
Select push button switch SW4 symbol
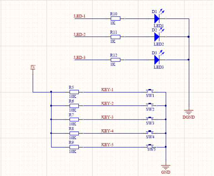coord(150,132)
